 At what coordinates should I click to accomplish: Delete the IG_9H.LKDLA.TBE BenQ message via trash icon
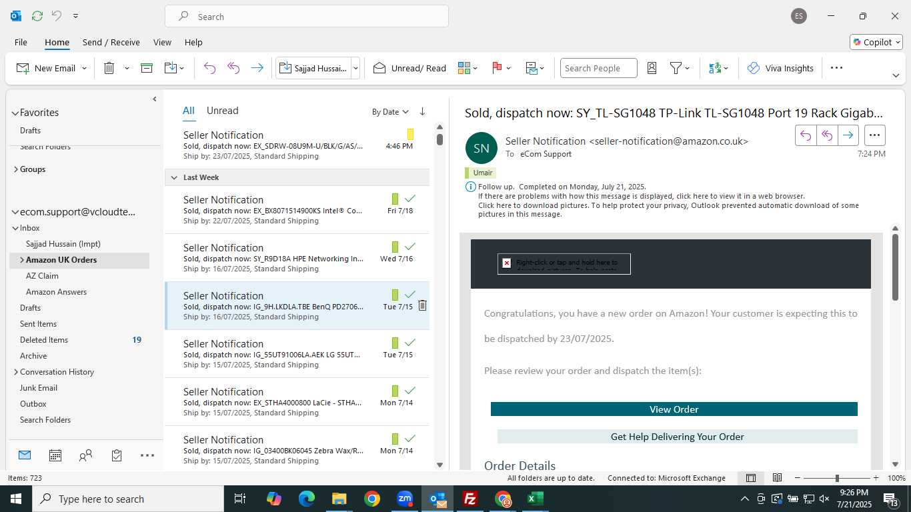tap(422, 306)
